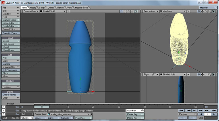Open Shaded Solid dropdown in Right viewport

click(173, 75)
